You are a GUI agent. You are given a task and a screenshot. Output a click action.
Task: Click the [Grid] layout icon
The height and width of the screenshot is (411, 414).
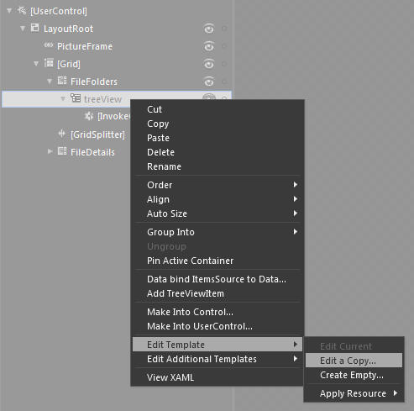(x=49, y=63)
